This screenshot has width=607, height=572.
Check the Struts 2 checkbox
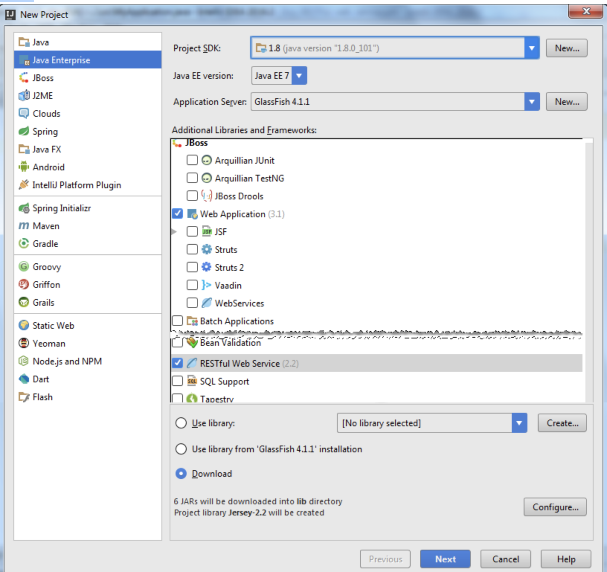point(192,267)
